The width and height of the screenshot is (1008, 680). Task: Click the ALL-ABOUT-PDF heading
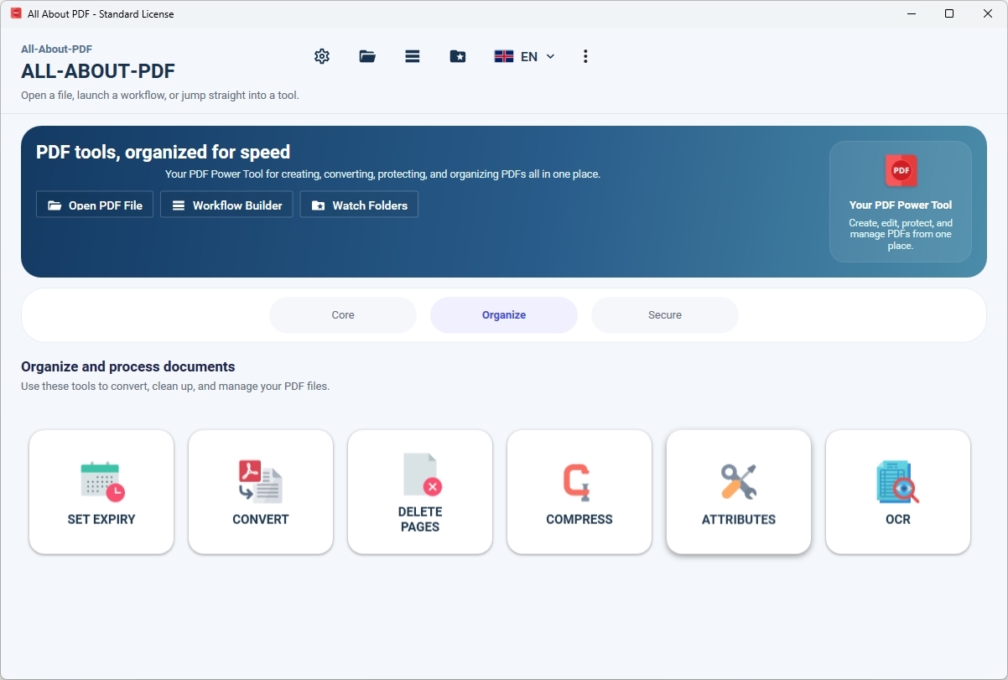(x=98, y=71)
